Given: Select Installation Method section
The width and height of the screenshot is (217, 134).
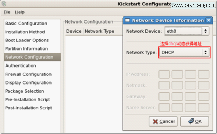Looking at the screenshot, I should [25, 32].
